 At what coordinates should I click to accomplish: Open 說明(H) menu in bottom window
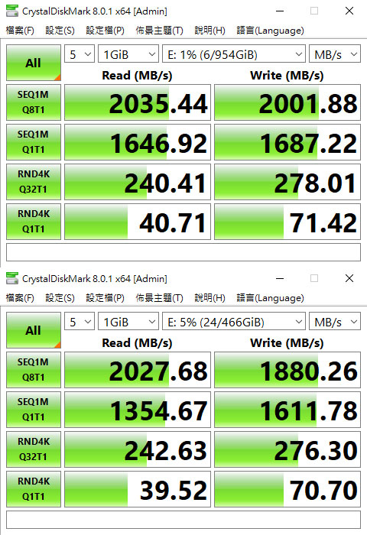pos(209,298)
